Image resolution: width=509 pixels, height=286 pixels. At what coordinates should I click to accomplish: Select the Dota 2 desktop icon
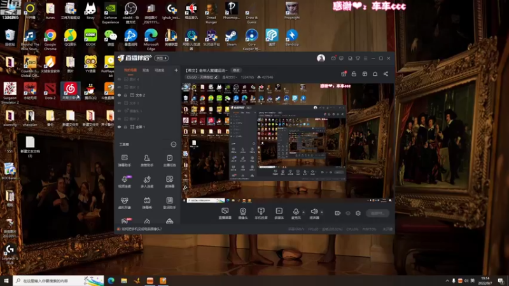pos(50,91)
